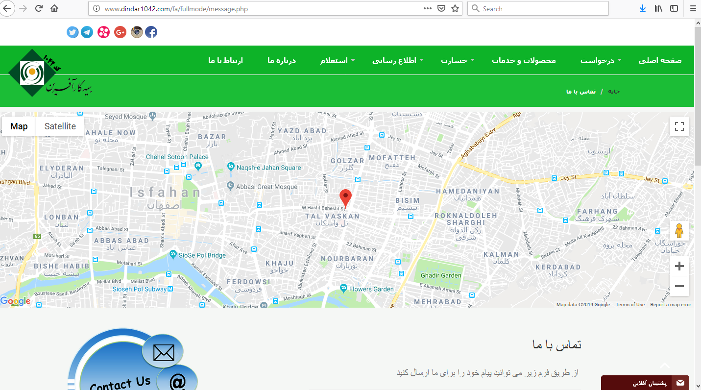The width and height of the screenshot is (701, 390).
Task: Save page to Pocket icon
Action: 441,8
